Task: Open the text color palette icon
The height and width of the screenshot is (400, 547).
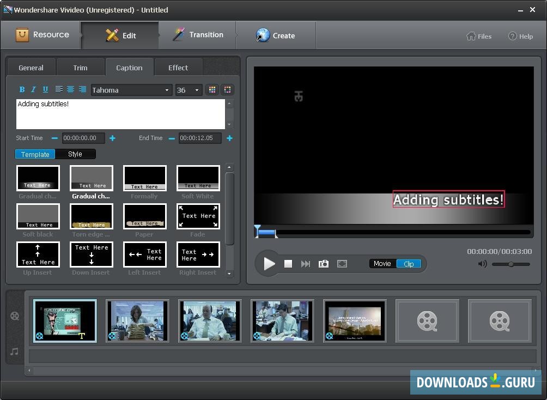Action: pyautogui.click(x=212, y=89)
